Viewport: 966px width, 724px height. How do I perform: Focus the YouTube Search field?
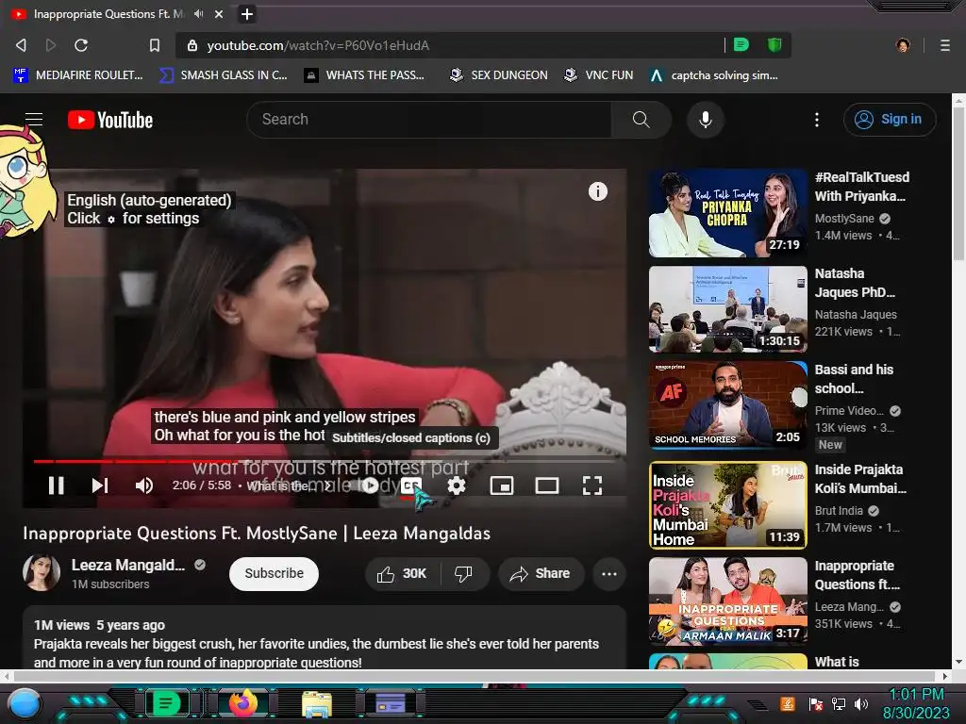[429, 120]
